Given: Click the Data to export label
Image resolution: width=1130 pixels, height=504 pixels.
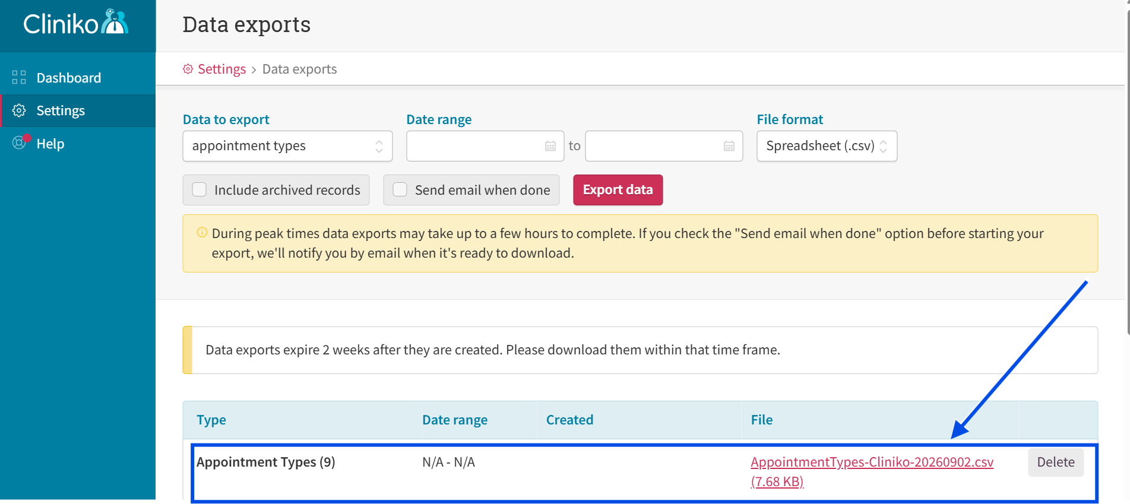Looking at the screenshot, I should [226, 119].
